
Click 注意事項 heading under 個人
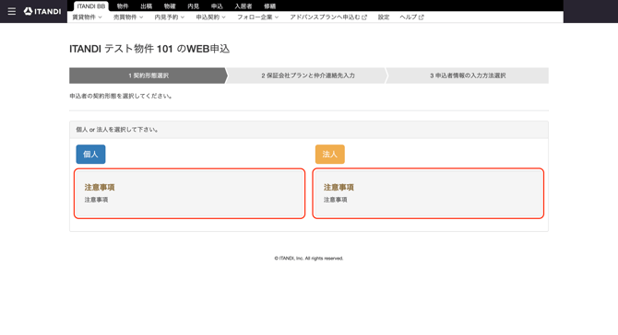tap(100, 188)
